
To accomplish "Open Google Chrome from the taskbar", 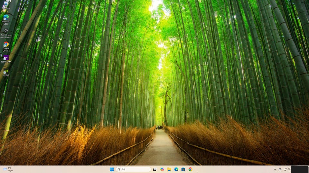I will (x=190, y=169).
